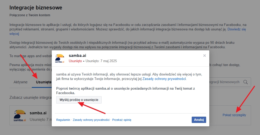Select the Usunięte tab
The height and width of the screenshot is (135, 260).
(43, 82)
